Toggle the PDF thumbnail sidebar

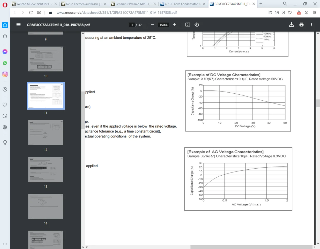pyautogui.click(x=18, y=25)
